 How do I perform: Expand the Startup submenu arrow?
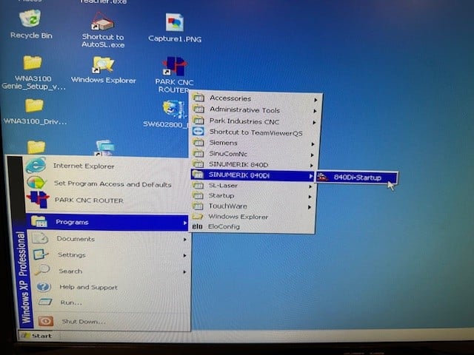pyautogui.click(x=310, y=197)
